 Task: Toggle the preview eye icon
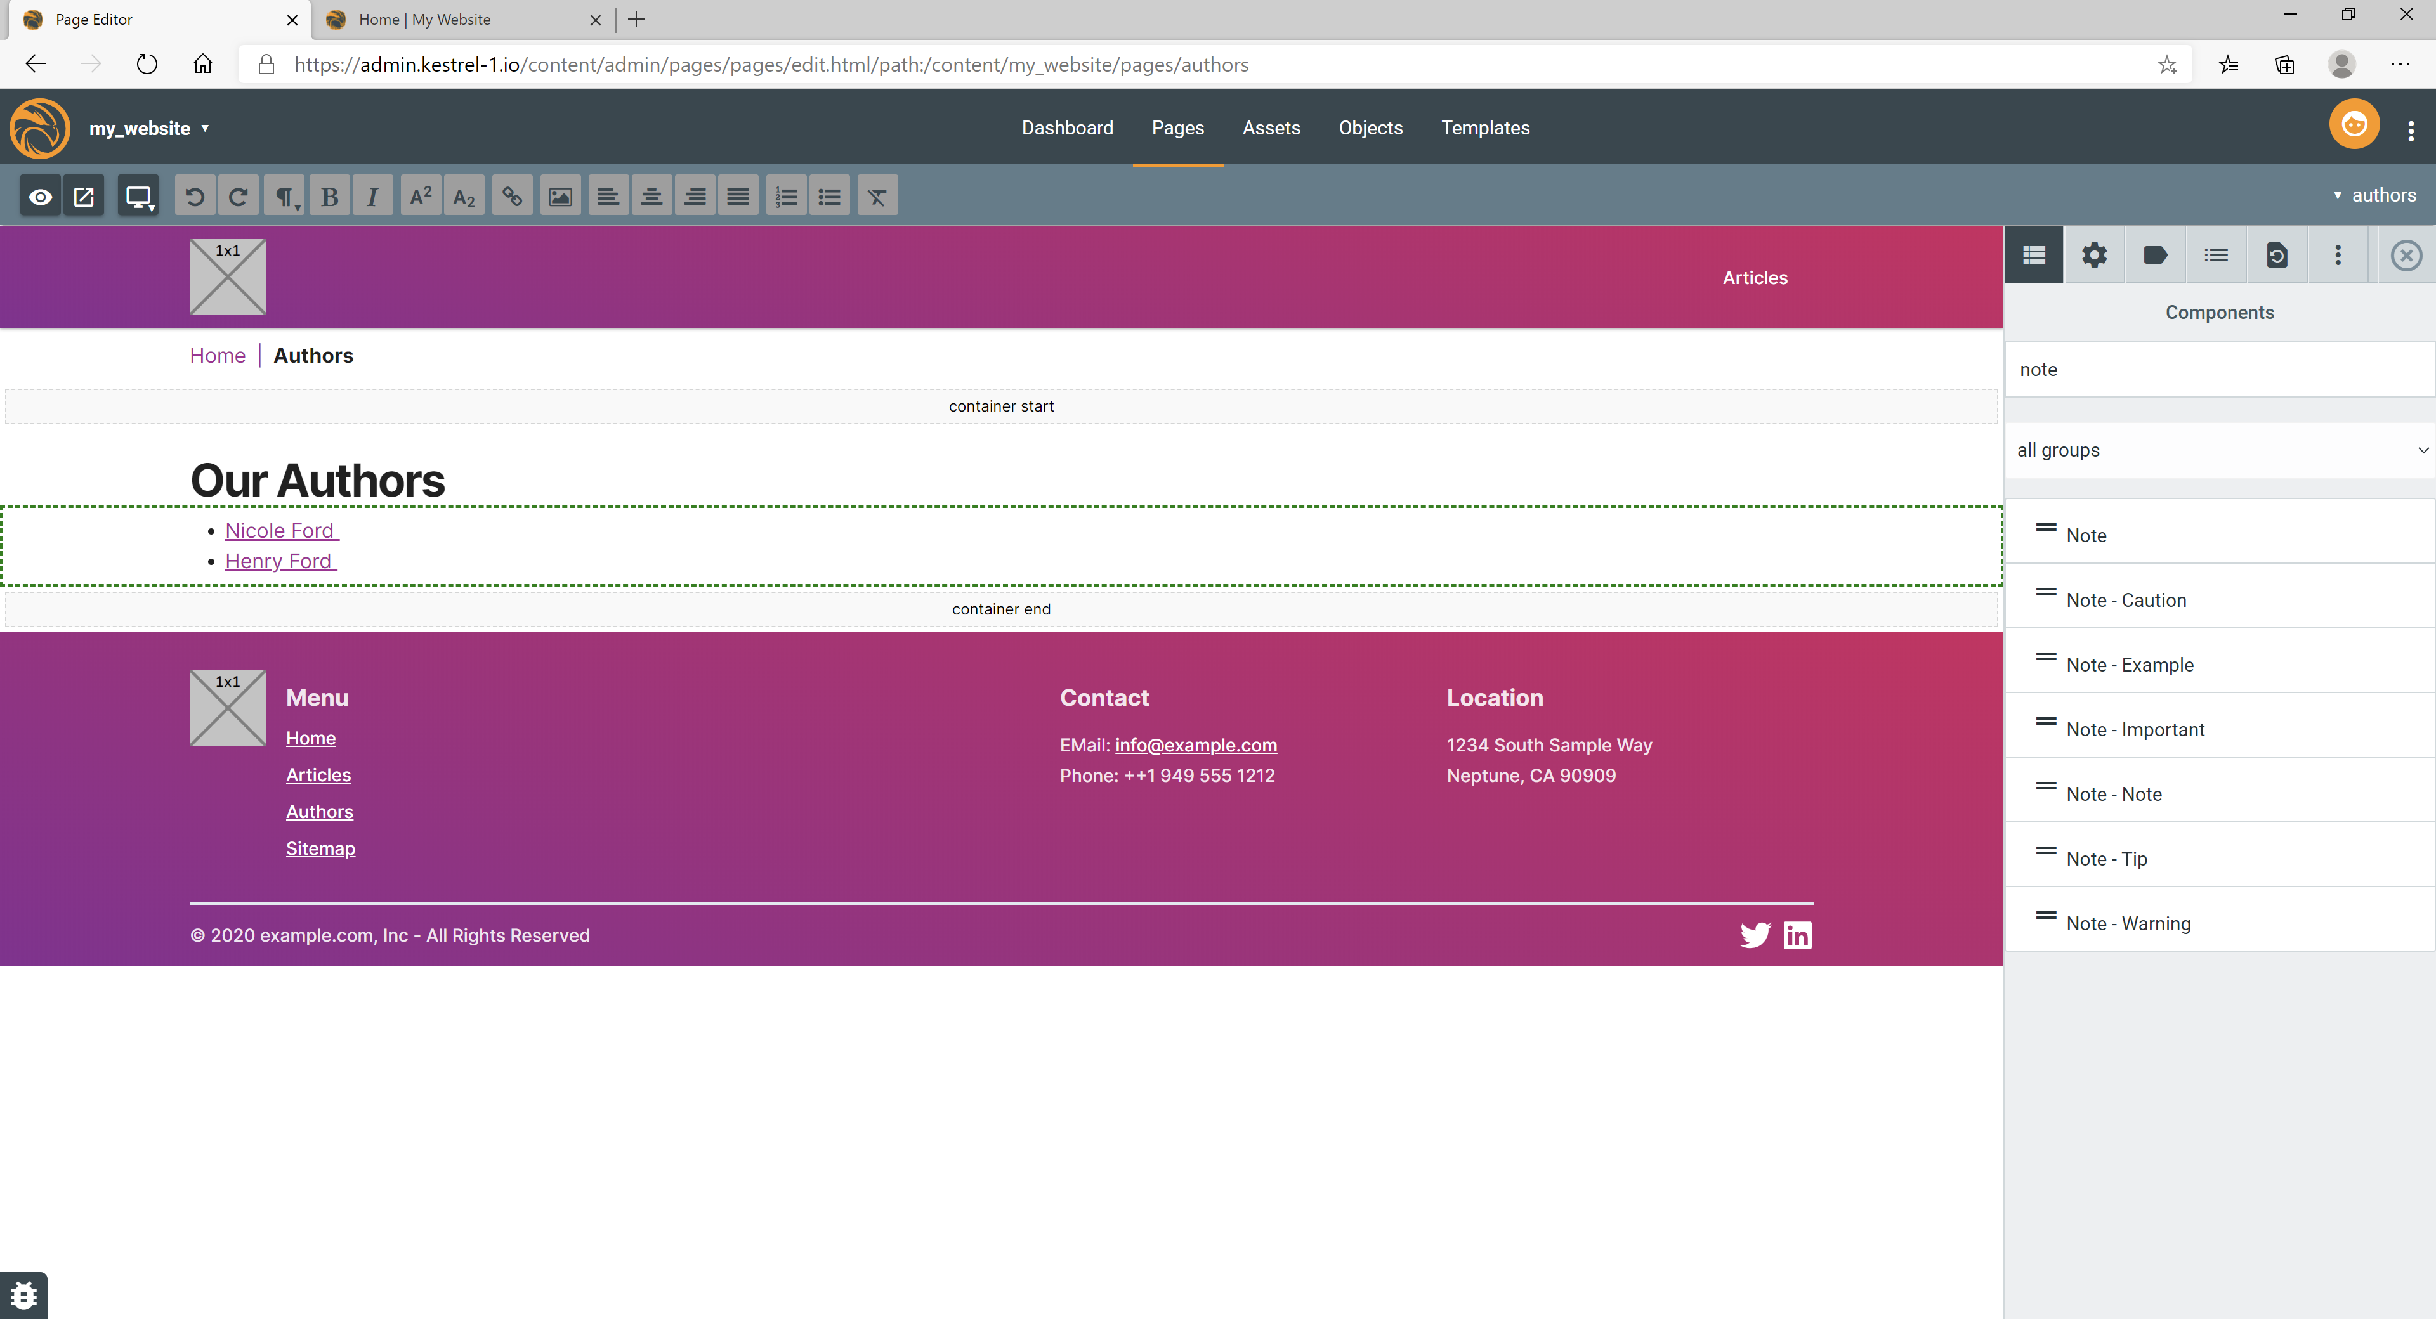point(41,197)
